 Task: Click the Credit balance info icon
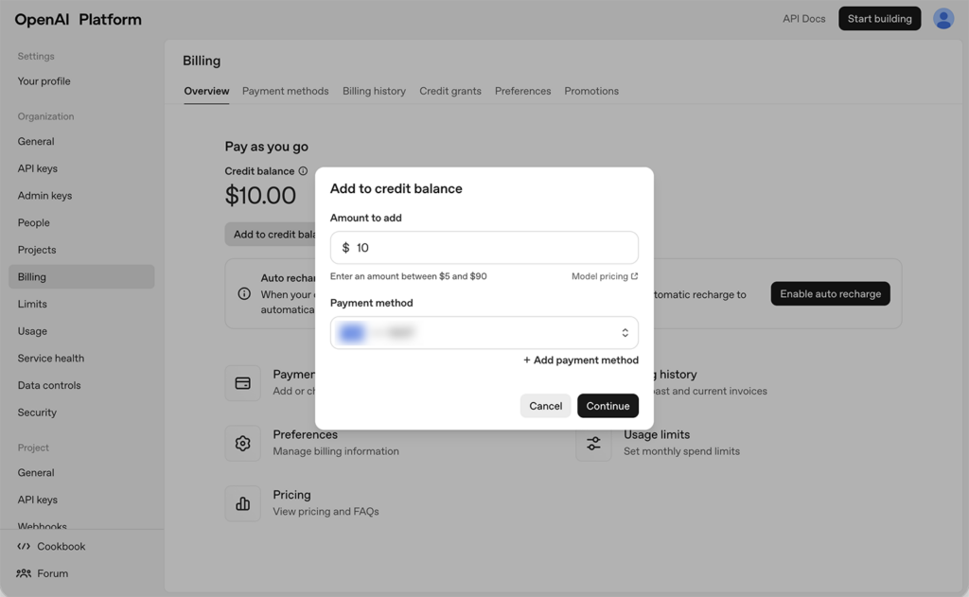tap(303, 171)
